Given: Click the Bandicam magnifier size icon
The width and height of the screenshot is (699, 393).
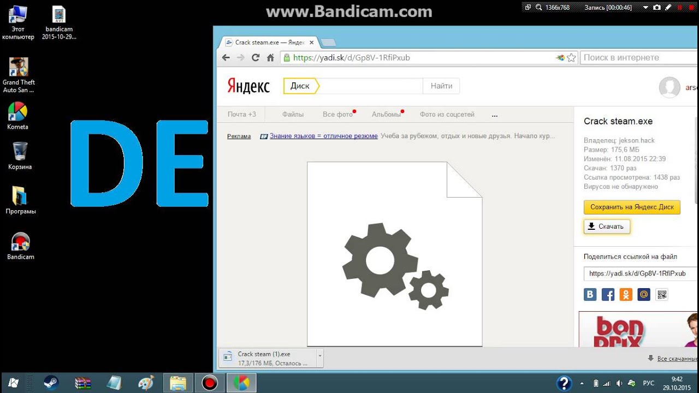Looking at the screenshot, I should tap(538, 8).
